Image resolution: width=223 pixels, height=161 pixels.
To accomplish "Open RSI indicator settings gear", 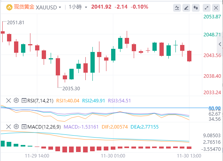I will [16, 100].
